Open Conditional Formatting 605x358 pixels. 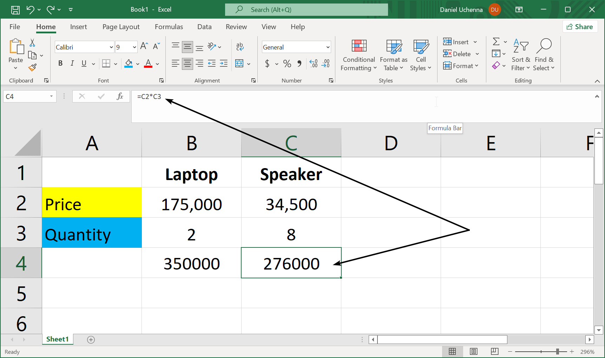pyautogui.click(x=359, y=55)
